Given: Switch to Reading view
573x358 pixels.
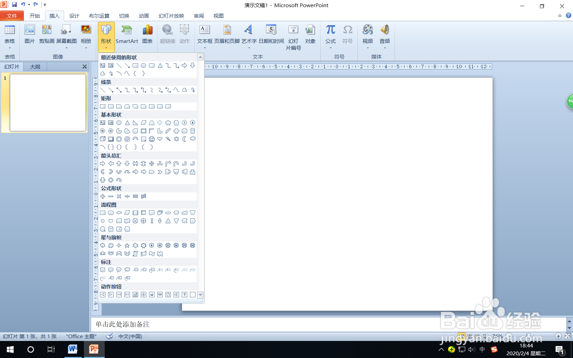Looking at the screenshot, I should point(477,336).
